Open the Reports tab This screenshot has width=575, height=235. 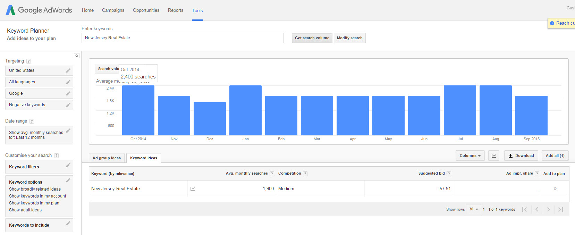(x=176, y=10)
